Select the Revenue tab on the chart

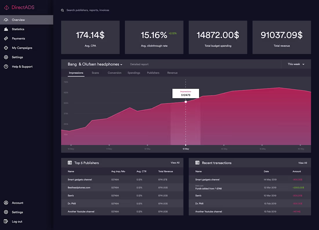pos(172,73)
